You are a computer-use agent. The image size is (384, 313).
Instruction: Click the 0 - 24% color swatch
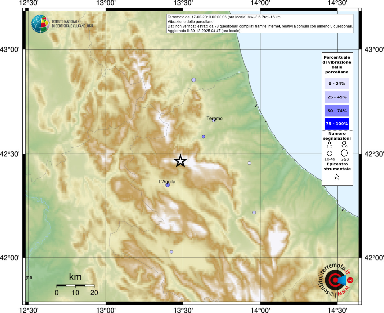point(337,83)
